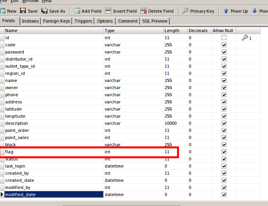268x206 pixels.
Task: Click the Length cell of description field
Action: (x=175, y=123)
